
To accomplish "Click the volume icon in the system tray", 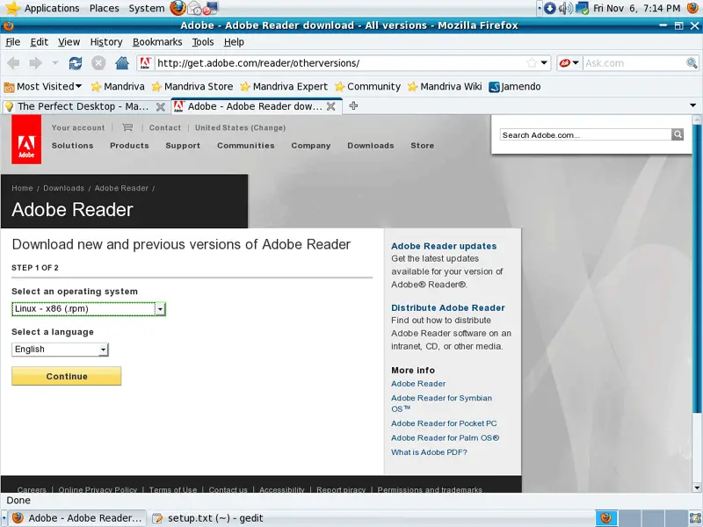I will (x=565, y=8).
